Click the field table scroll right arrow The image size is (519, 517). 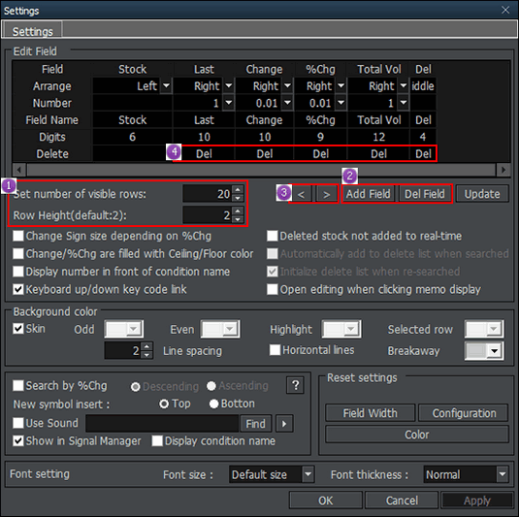tap(503, 170)
